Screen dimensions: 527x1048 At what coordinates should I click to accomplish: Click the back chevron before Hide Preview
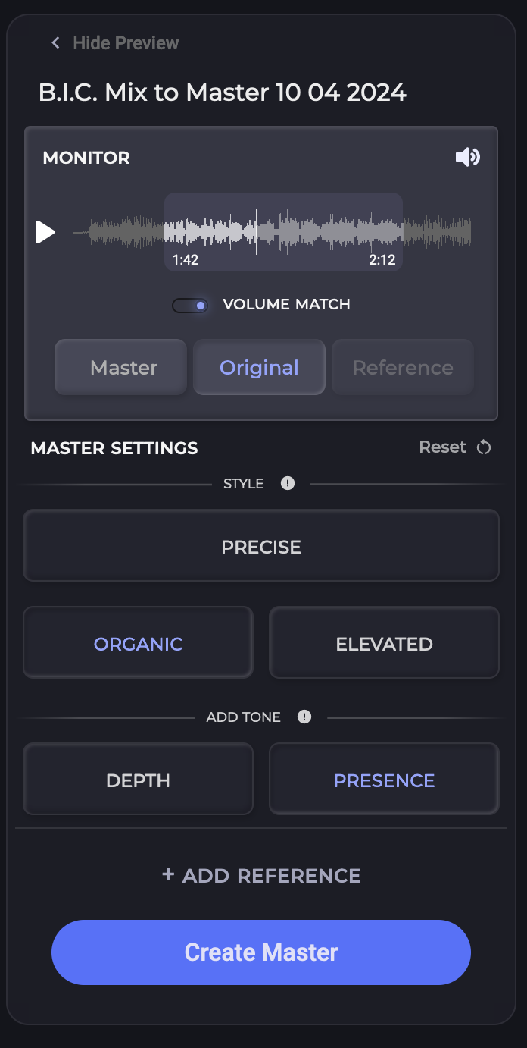tap(55, 42)
